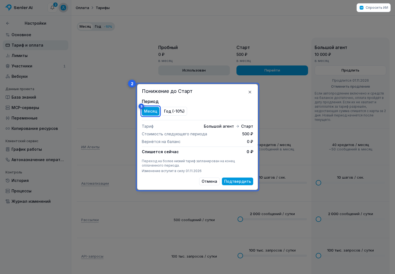Click the Переменные icon
This screenshot has height=274, width=395.
click(x=8, y=118)
